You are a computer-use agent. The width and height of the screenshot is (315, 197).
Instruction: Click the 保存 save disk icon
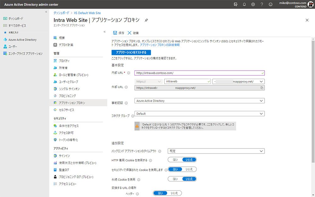coord(115,33)
